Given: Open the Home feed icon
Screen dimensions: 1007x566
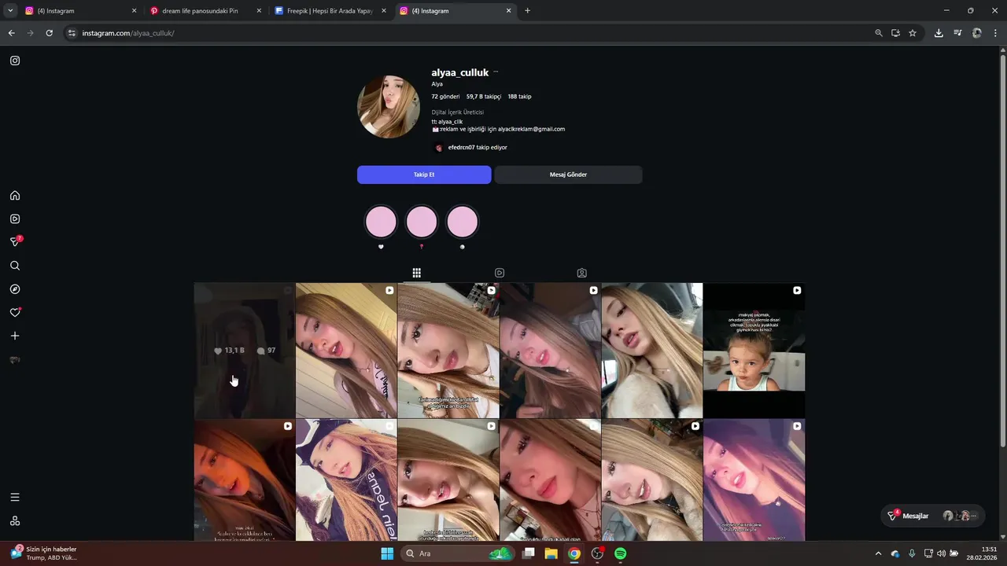Looking at the screenshot, I should [15, 196].
